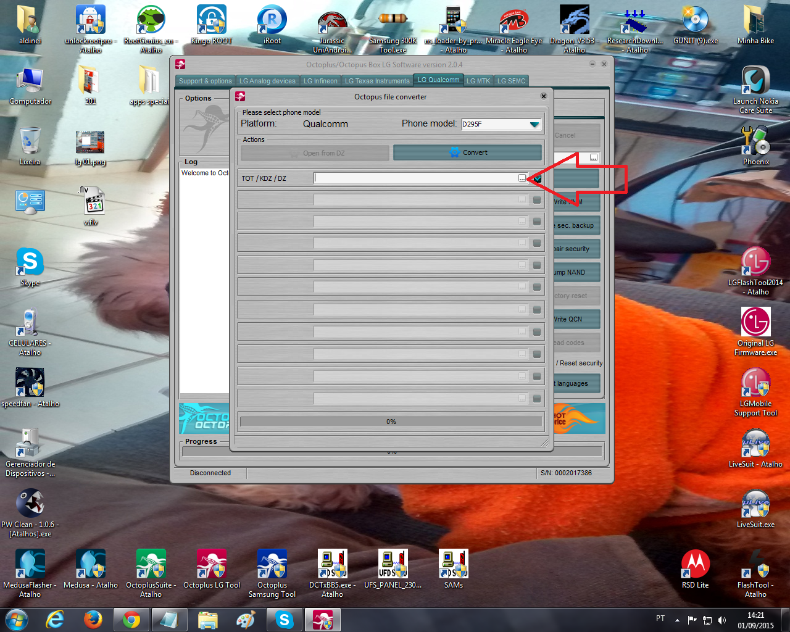Close the Octopus file converter dialog
This screenshot has width=790, height=632.
click(544, 96)
